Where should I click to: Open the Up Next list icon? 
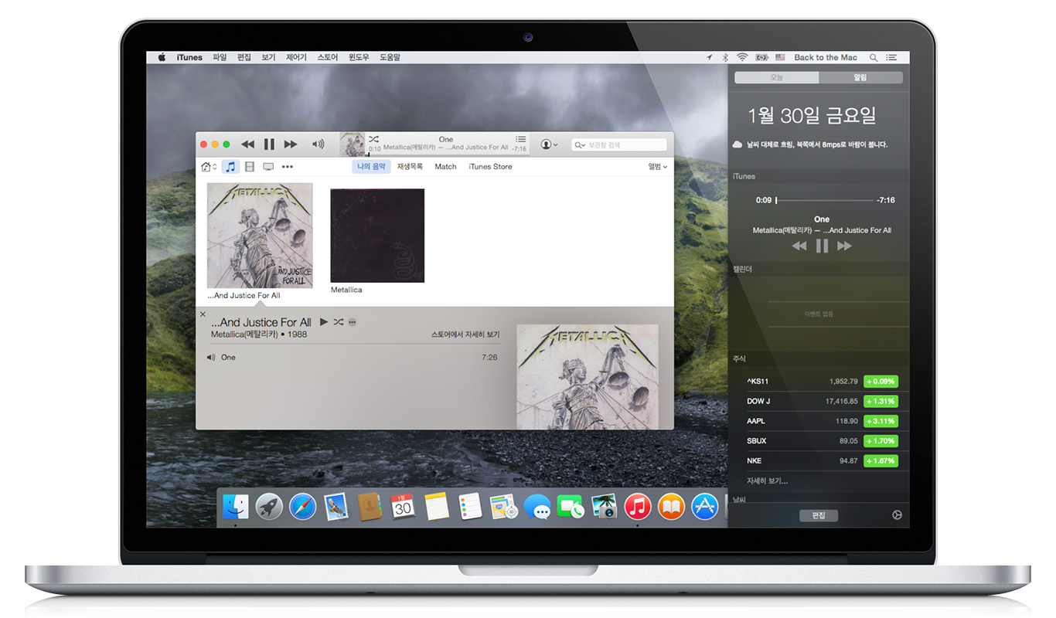point(521,139)
